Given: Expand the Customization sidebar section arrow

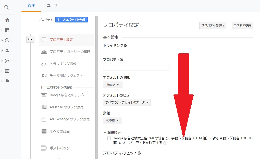Looking at the screenshot, I should [x=2, y=30].
